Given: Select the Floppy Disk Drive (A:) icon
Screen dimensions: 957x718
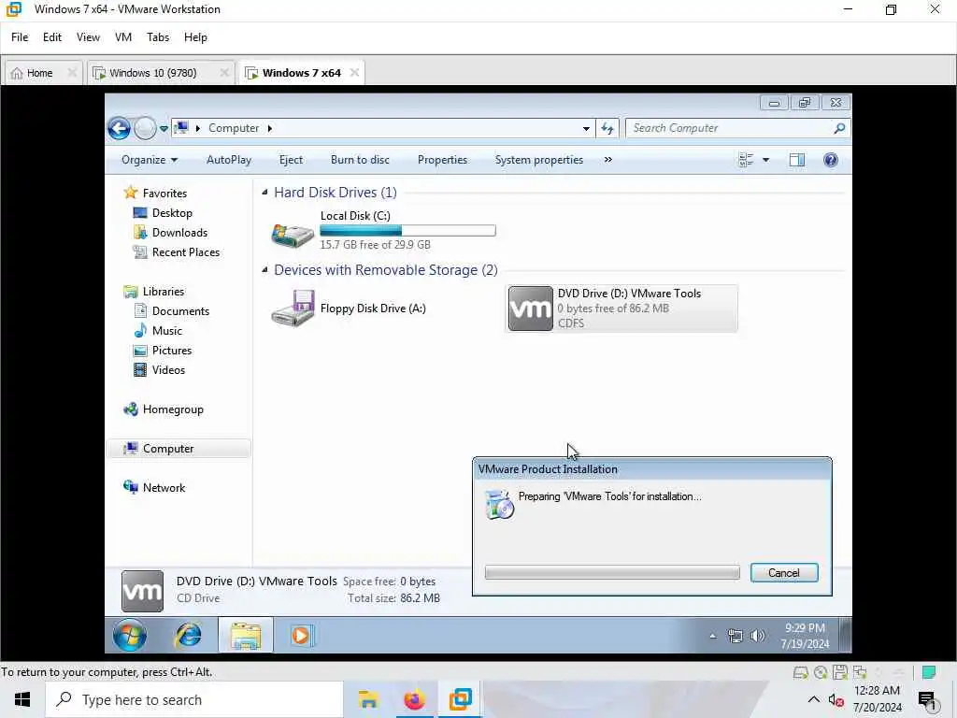Looking at the screenshot, I should [x=293, y=309].
